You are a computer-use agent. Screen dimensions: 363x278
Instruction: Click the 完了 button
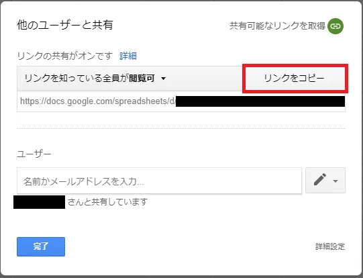41,246
